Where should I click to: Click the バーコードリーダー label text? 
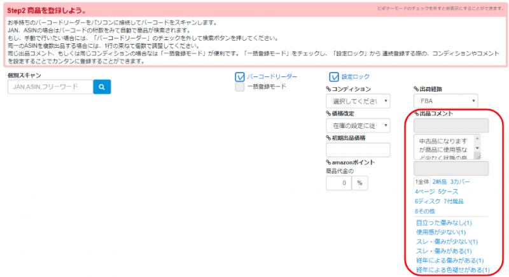coord(272,76)
